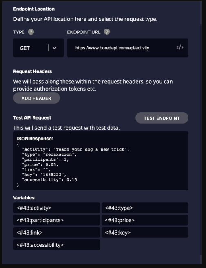206x268 pixels.
Task: Open the GET type dropdown box
Action: tap(38, 48)
